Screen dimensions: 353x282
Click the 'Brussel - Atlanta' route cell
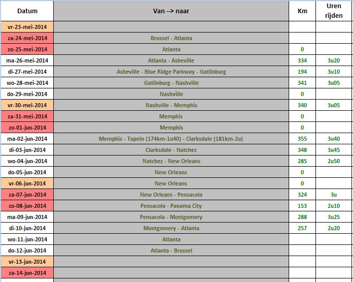[171, 38]
